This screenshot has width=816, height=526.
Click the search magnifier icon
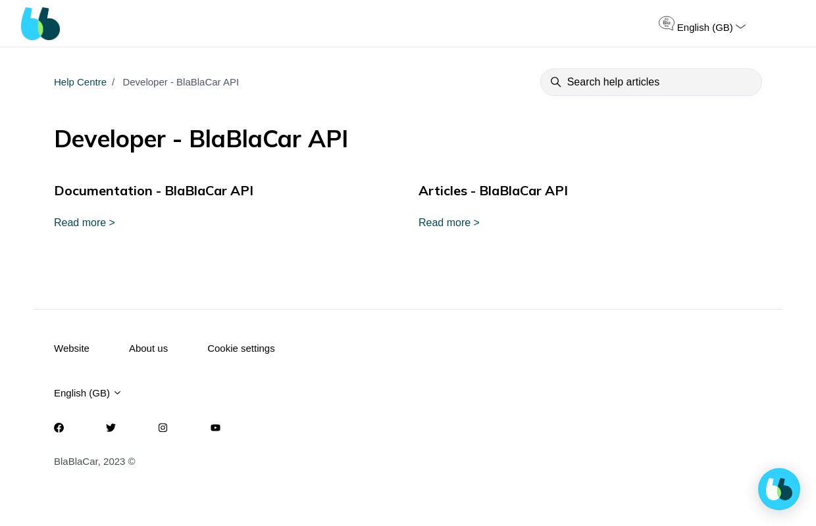point(555,82)
